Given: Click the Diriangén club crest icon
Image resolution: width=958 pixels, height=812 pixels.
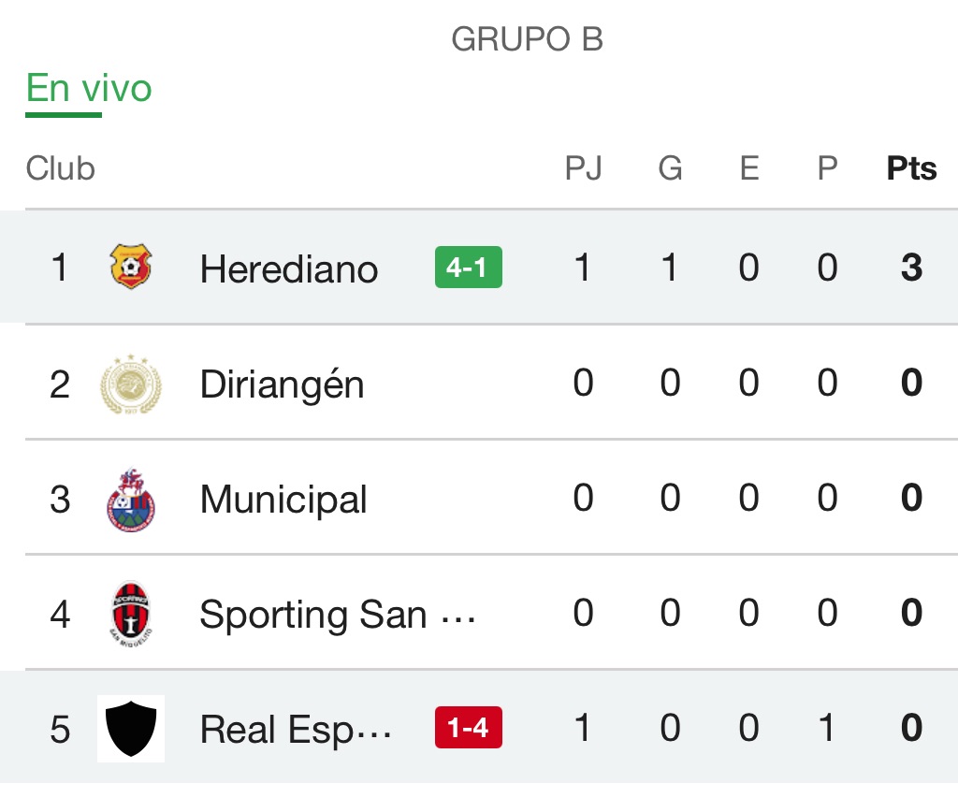Looking at the screenshot, I should coord(131,384).
